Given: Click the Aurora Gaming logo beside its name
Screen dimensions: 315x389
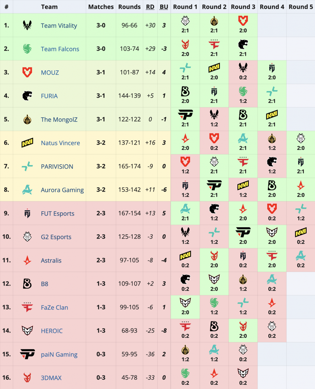Looking at the screenshot, I should coord(27,190).
